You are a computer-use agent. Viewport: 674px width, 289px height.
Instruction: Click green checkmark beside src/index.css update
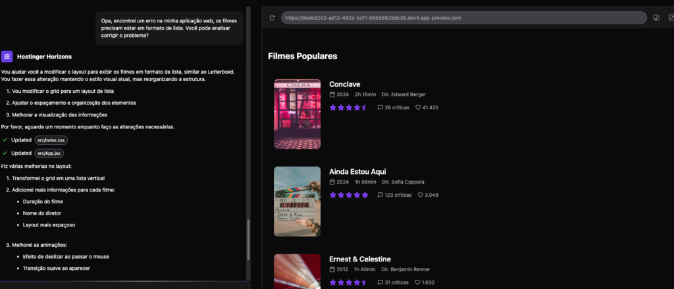point(5,140)
